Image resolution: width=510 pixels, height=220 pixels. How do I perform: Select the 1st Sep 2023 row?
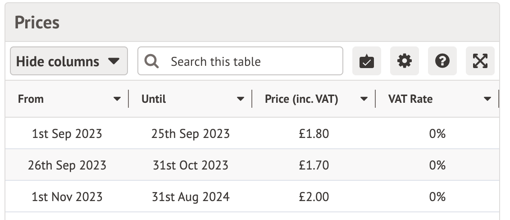coord(67,134)
